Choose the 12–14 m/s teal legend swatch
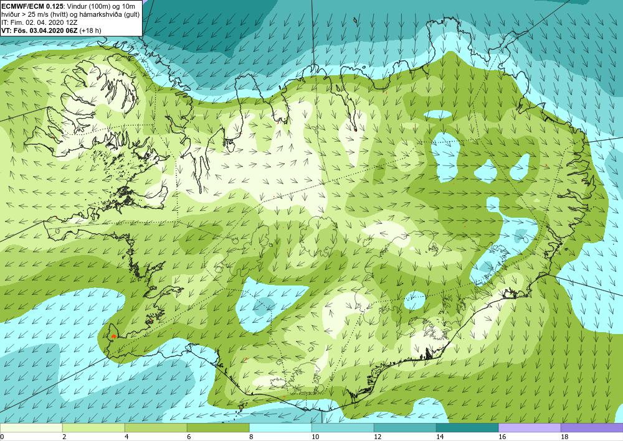 click(405, 428)
